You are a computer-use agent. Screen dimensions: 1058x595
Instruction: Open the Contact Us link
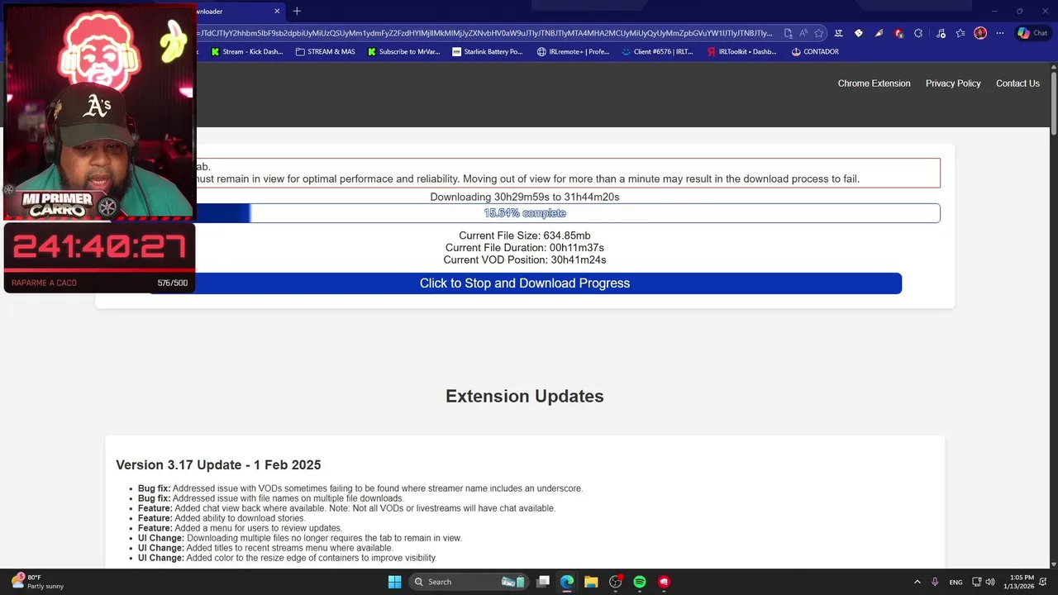1017,83
